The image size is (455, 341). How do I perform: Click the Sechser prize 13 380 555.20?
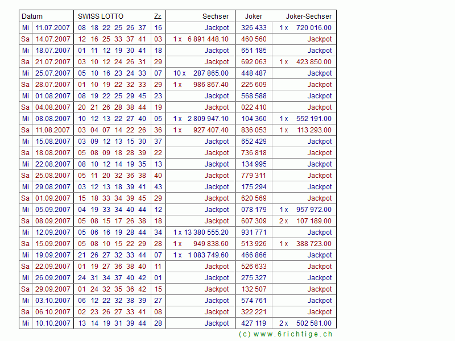tap(206, 232)
